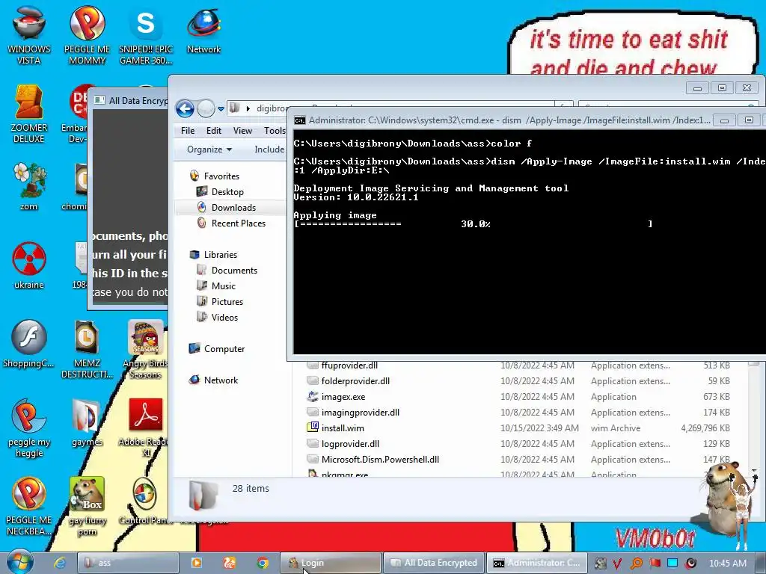Screen dimensions: 766x574
Task: Open the SNIPED!! EPIC GAMER 360 Skype icon
Action: click(146, 34)
